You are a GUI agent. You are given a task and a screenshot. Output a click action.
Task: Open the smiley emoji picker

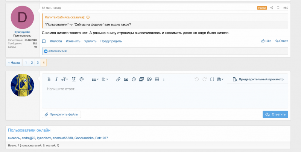[134, 79]
